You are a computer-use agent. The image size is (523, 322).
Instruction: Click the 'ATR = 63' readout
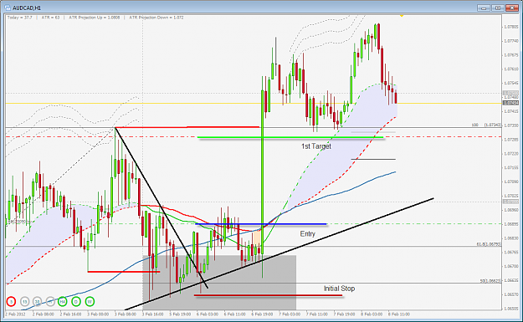50,18
